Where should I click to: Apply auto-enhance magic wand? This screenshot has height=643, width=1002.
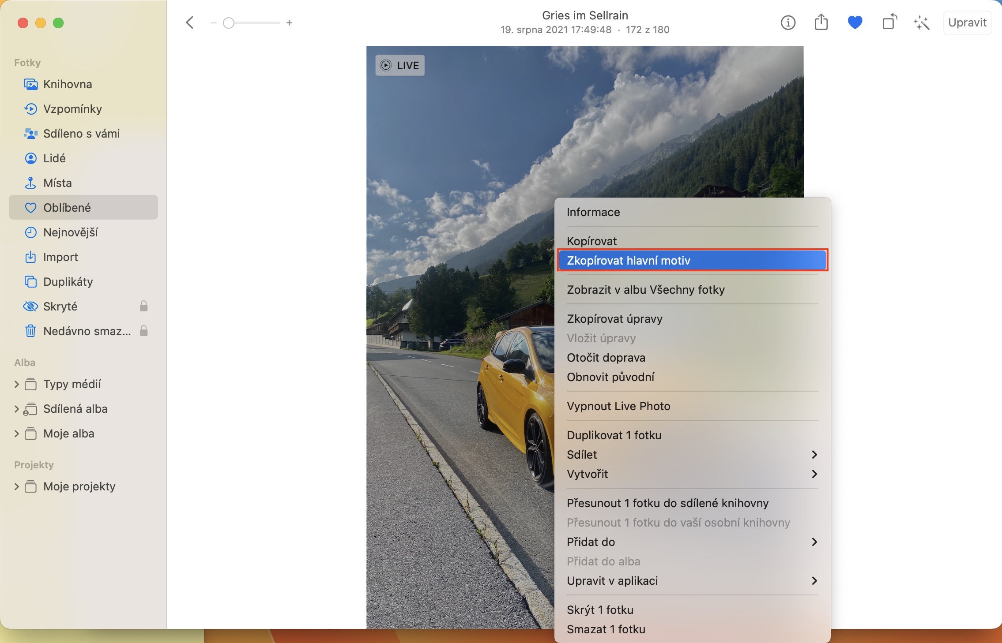click(x=922, y=22)
